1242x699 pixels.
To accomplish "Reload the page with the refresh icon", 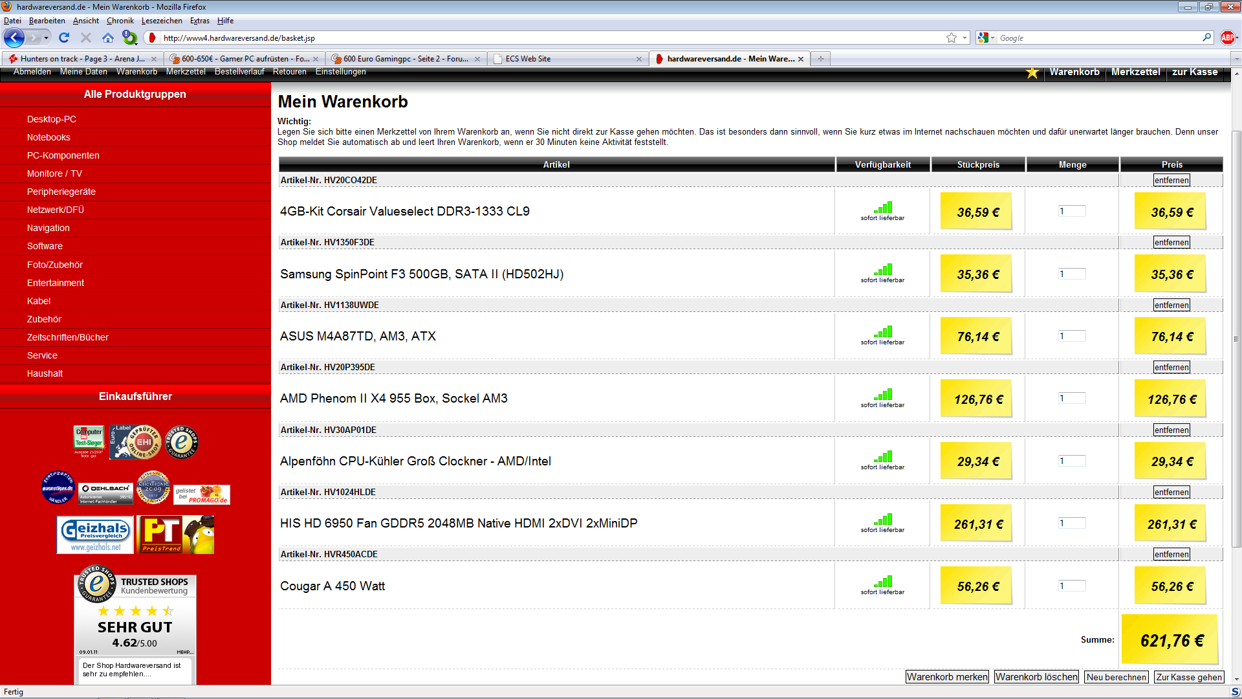I will (x=64, y=38).
